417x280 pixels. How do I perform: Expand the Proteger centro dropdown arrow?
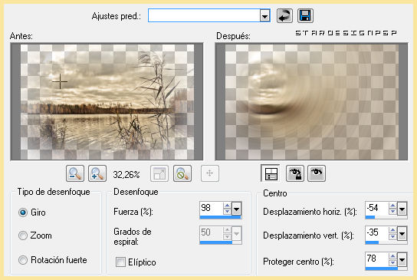tap(402, 259)
